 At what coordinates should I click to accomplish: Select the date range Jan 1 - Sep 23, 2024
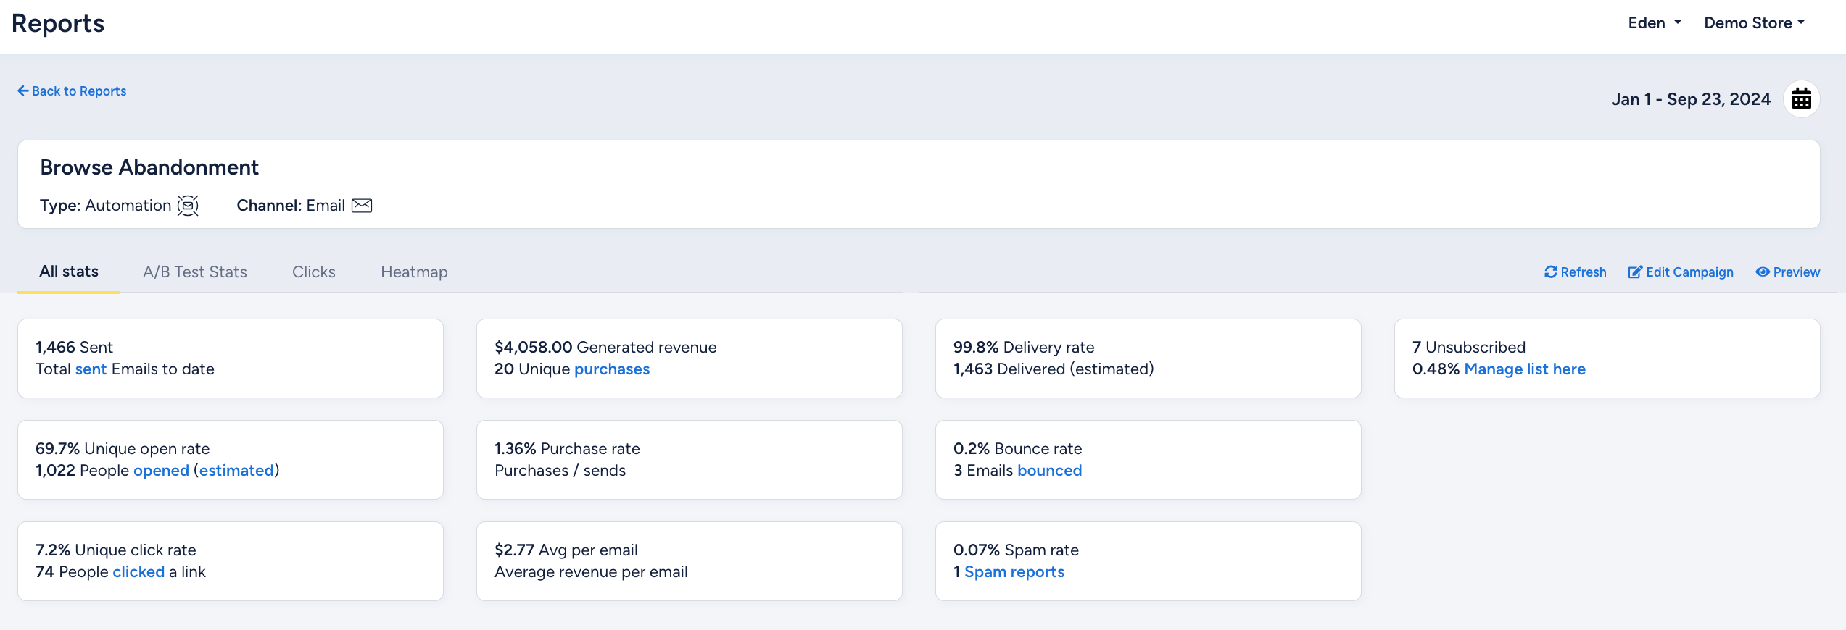[1691, 99]
